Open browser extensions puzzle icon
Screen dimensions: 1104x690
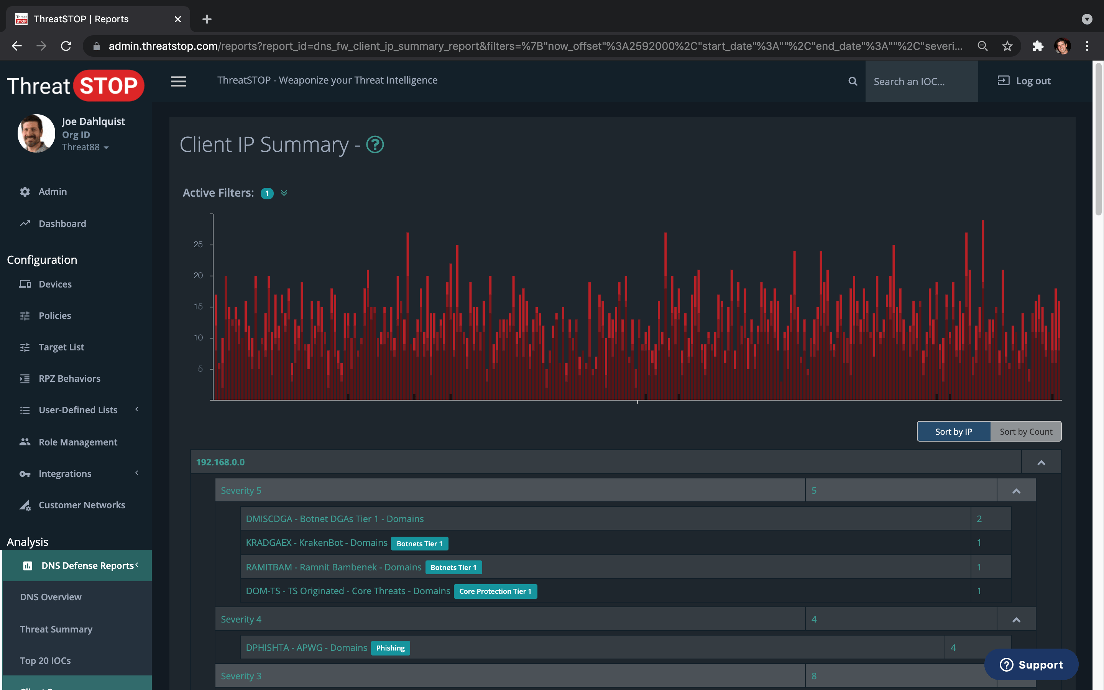click(x=1037, y=46)
